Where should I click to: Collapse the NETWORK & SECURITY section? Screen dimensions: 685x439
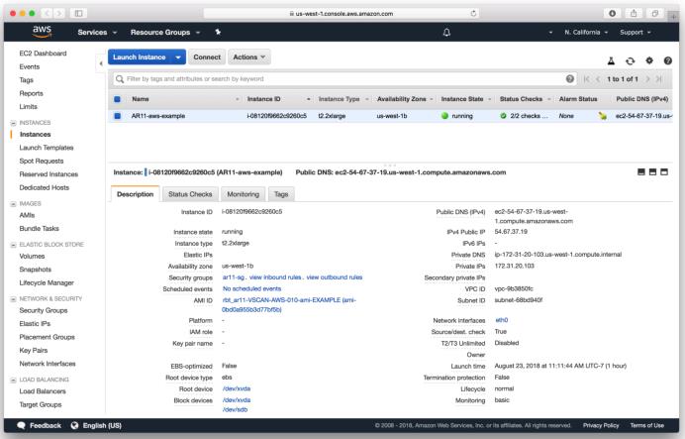(x=13, y=299)
